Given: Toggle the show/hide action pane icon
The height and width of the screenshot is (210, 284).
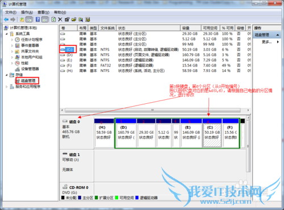Looking at the screenshot, I should [45, 19].
